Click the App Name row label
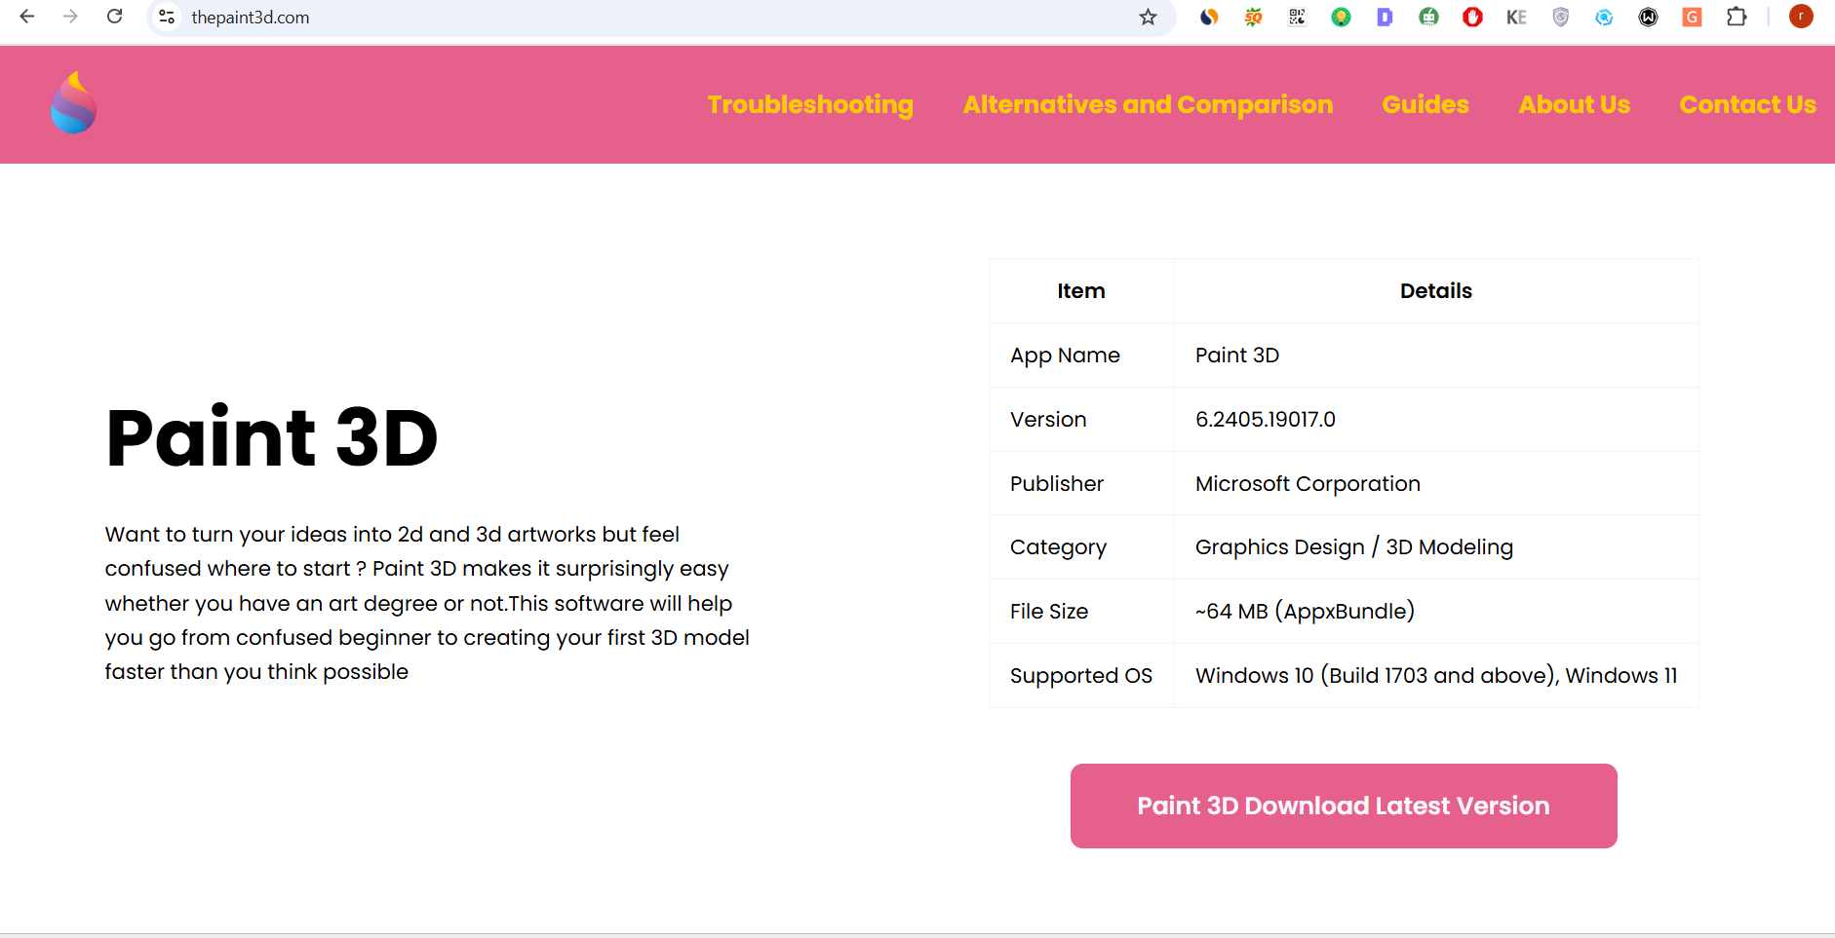Screen dimensions: 1835x938 click(x=1065, y=356)
